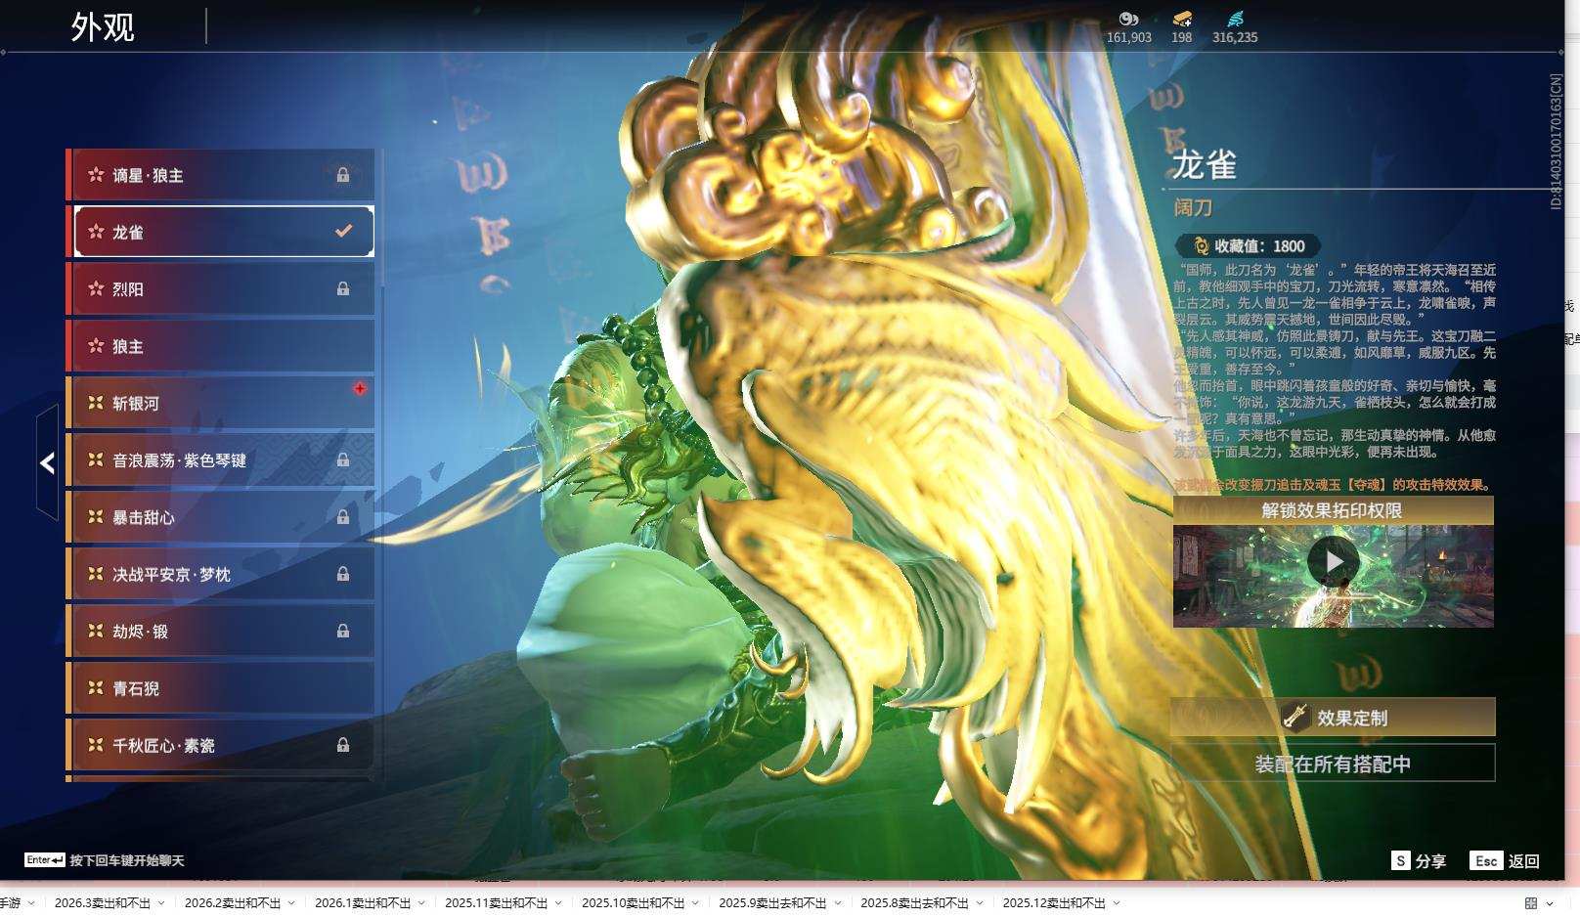Click the gold rarity icon beside 暴击甜心

(96, 517)
